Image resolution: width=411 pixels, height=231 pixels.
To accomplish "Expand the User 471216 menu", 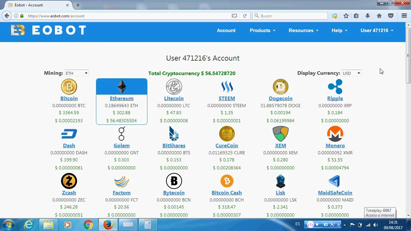I will (x=377, y=30).
